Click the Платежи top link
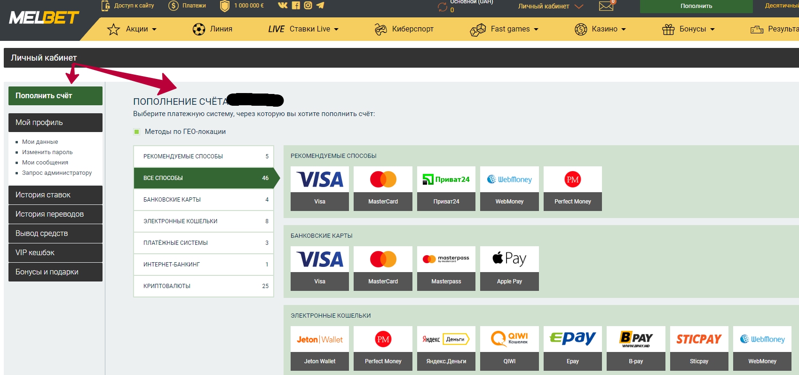799x375 pixels. coord(187,6)
